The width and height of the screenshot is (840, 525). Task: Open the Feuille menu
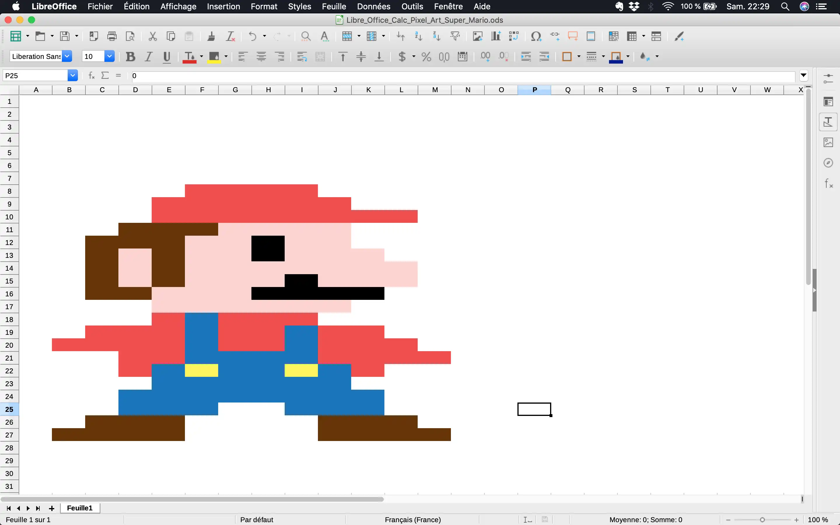point(334,6)
